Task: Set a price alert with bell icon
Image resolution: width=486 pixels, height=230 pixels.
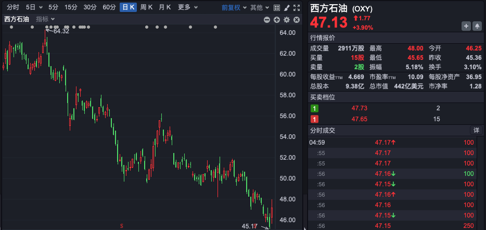Action: 478,26
